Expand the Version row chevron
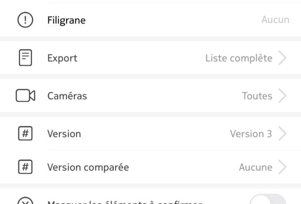The height and width of the screenshot is (204, 301). tap(283, 134)
